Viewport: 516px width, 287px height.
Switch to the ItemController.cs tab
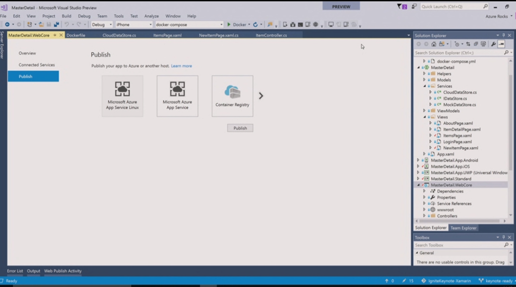(271, 35)
